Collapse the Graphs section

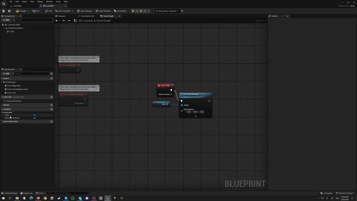[2, 78]
